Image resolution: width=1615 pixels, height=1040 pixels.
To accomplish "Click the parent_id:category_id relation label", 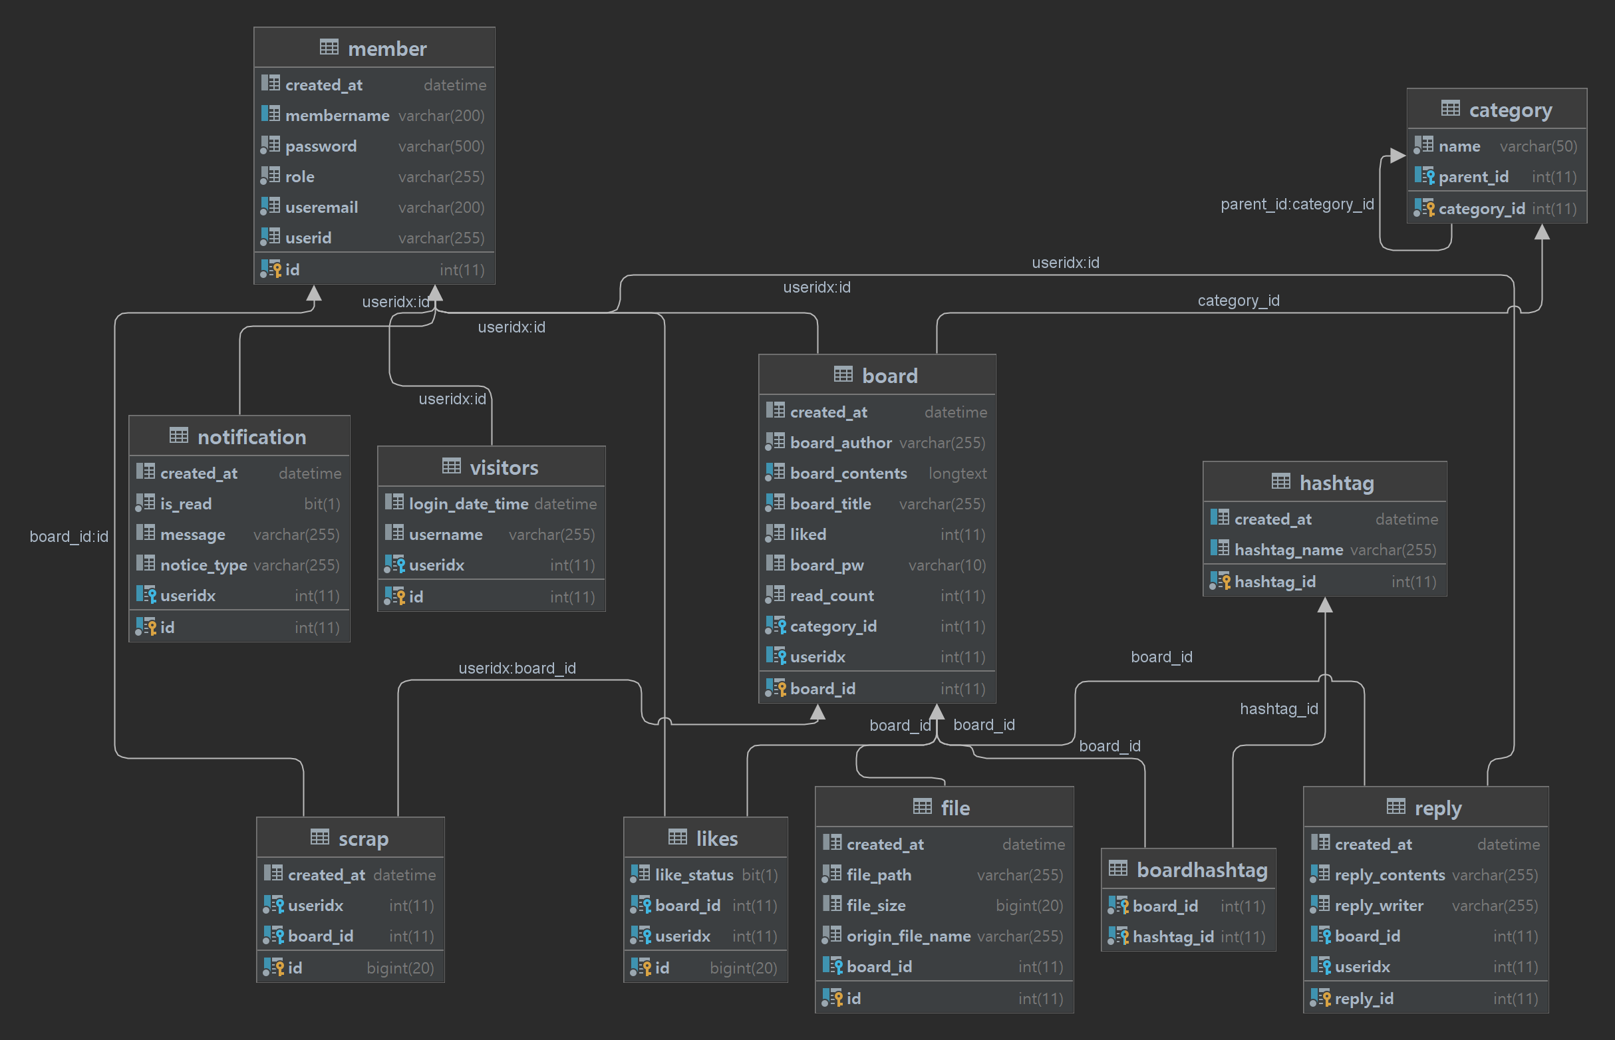I will pyautogui.click(x=1296, y=204).
